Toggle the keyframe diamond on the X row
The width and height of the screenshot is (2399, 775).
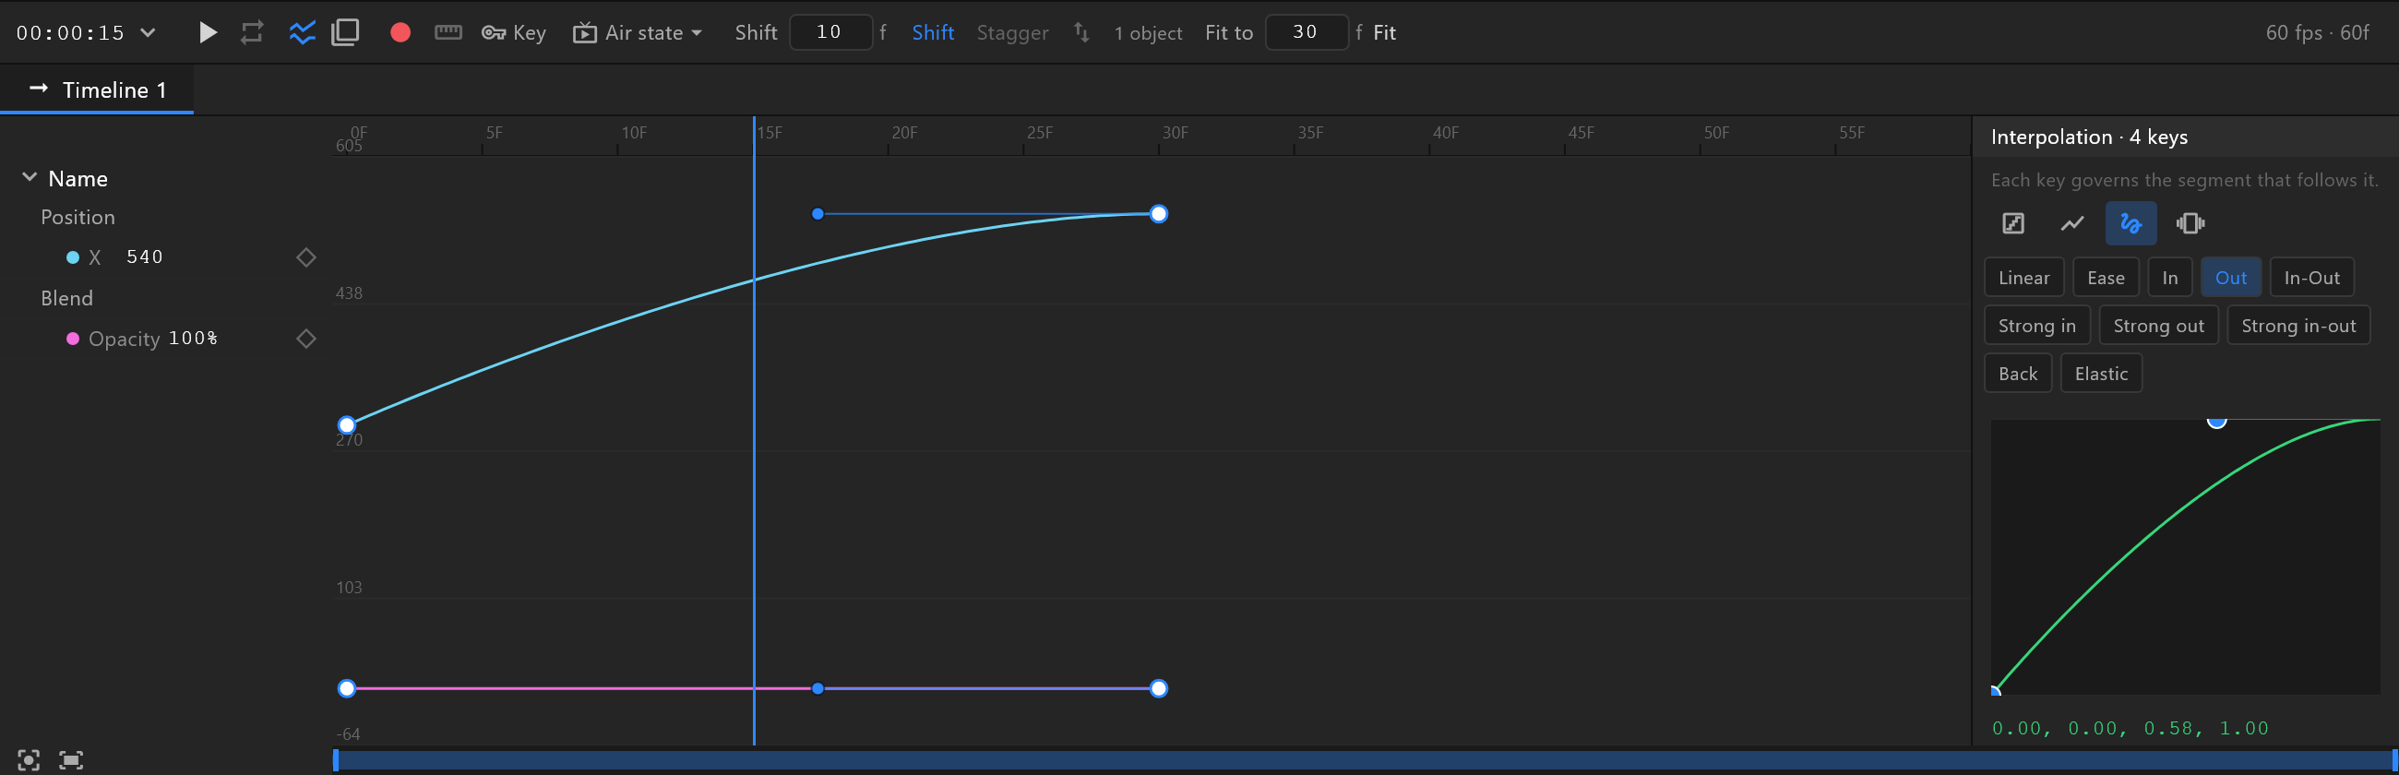point(305,257)
